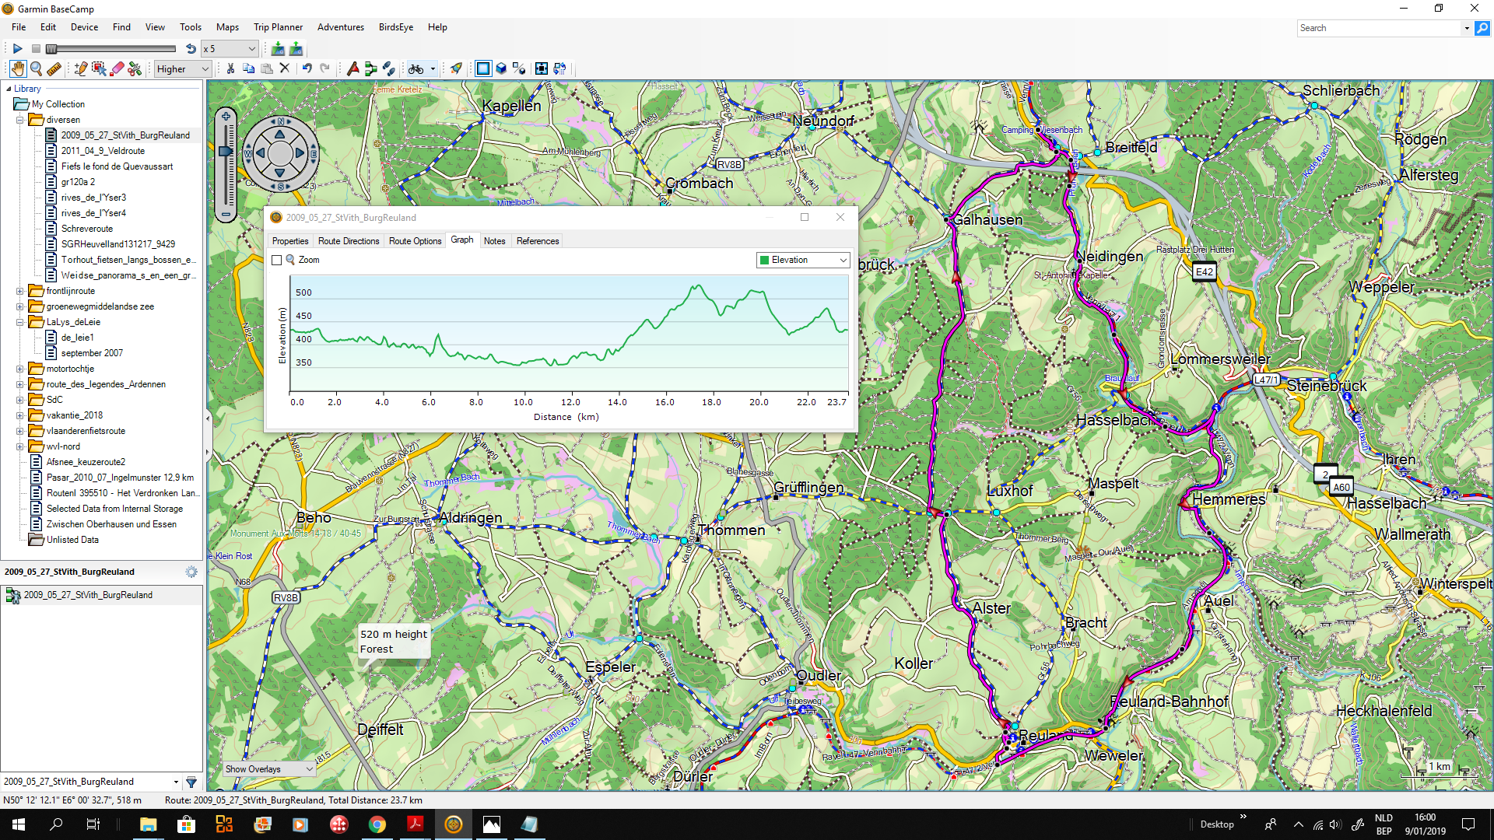
Task: Click the Cut icon in toolbar
Action: (x=231, y=68)
